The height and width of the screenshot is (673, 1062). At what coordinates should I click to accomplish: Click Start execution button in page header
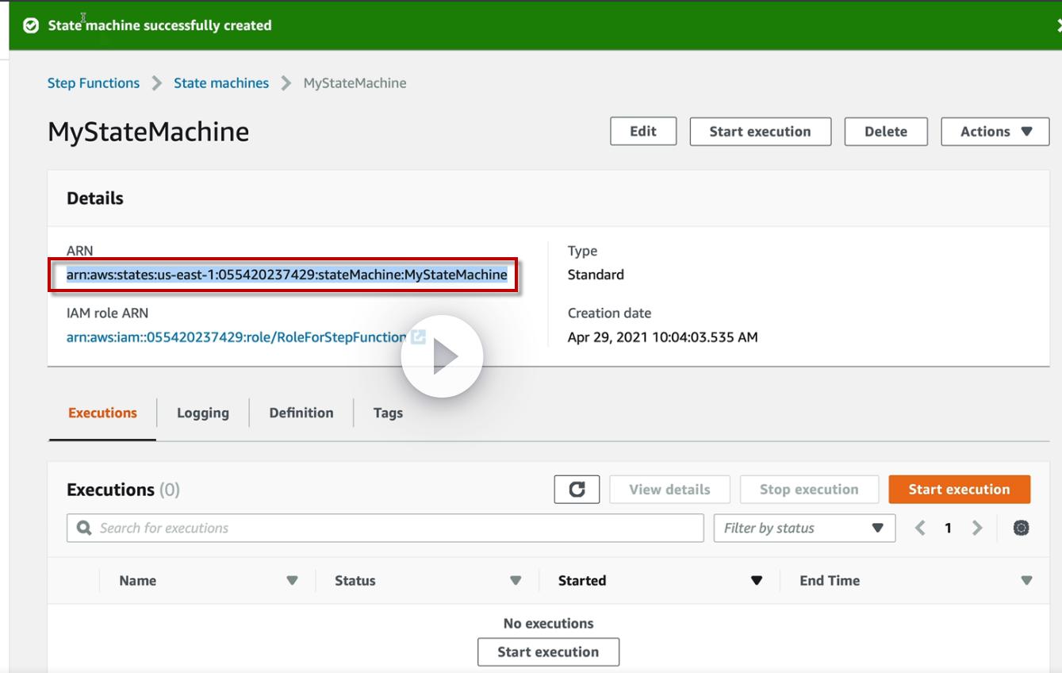click(760, 132)
